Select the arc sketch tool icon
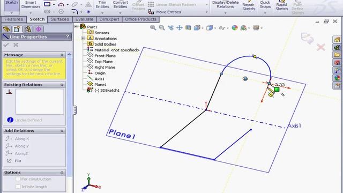This screenshot has height=193, width=343. (x=61, y=4)
